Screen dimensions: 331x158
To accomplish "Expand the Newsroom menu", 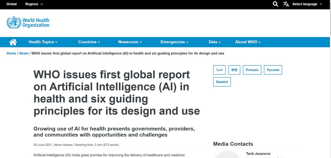I will tap(130, 42).
